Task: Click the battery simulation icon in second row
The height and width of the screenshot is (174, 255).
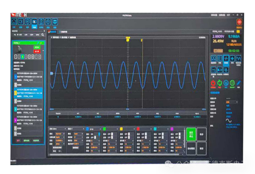Action: point(220,70)
